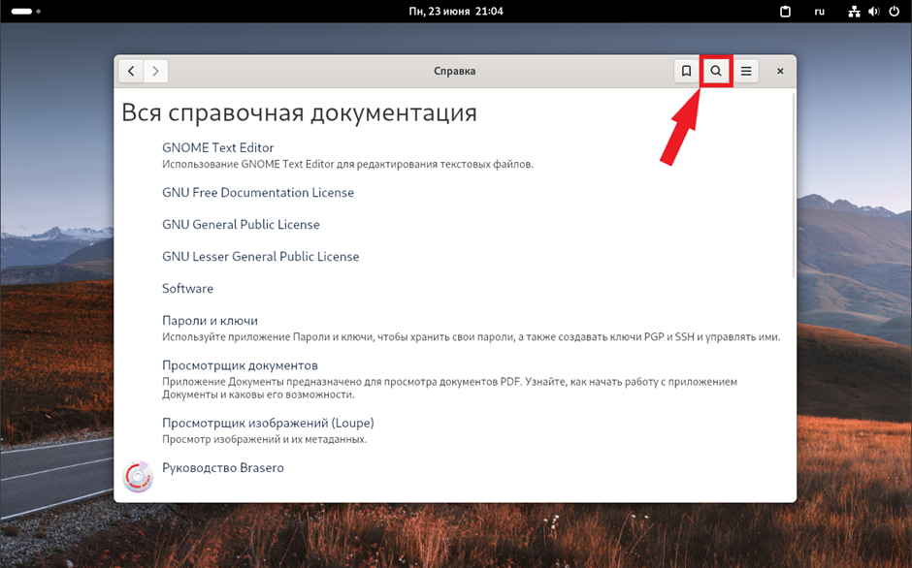Click the vertical scrollbar of help page
This screenshot has height=568, width=912.
click(x=793, y=184)
